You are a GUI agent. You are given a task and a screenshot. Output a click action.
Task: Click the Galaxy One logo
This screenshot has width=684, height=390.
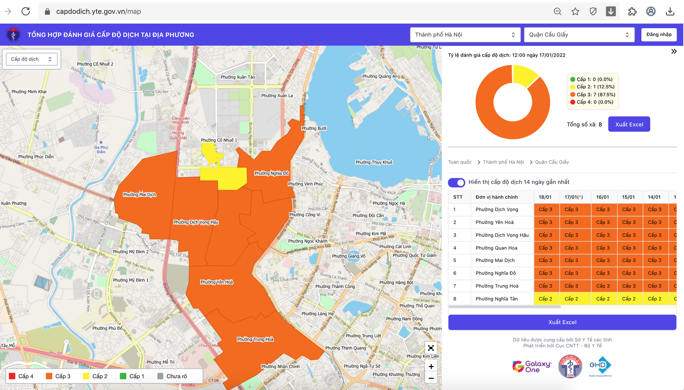(x=532, y=366)
